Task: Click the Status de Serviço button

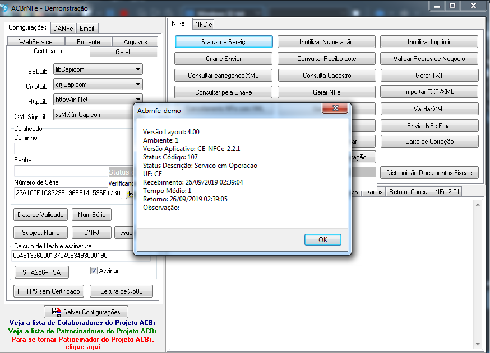Action: 224,42
